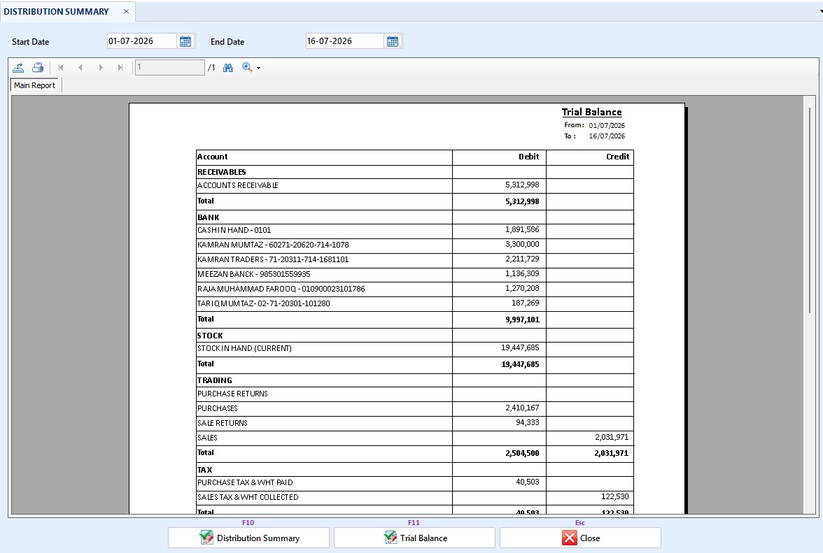Click STOCK IN HAND (CURRENT) row
823x553 pixels.
point(414,349)
